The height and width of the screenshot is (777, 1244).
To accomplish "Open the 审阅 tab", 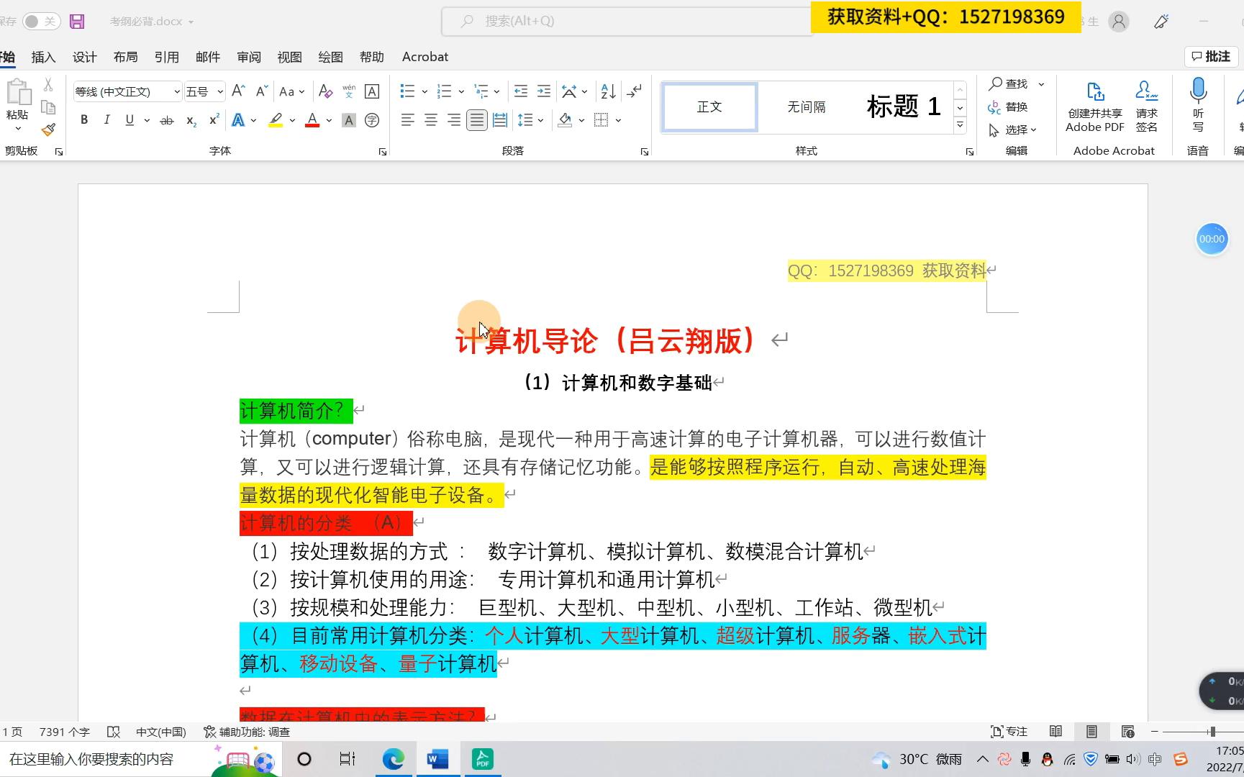I will 249,57.
